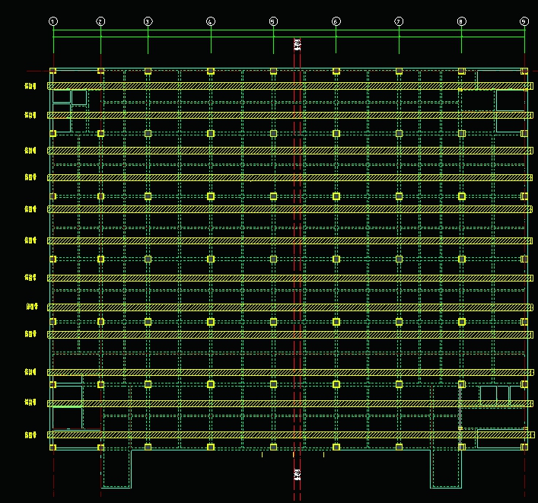Select the topmost hatched yellow horizontal strip

289,86
